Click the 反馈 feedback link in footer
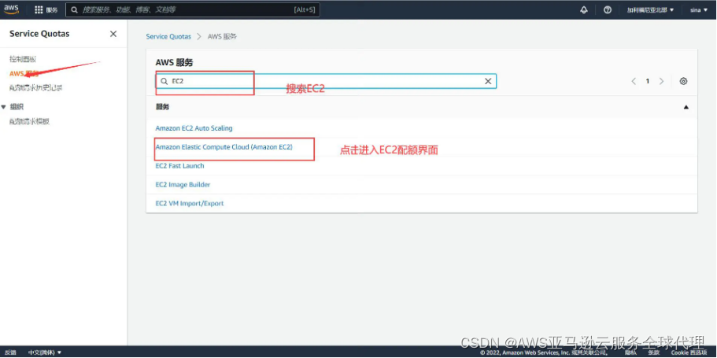The image size is (717, 358). [10, 352]
